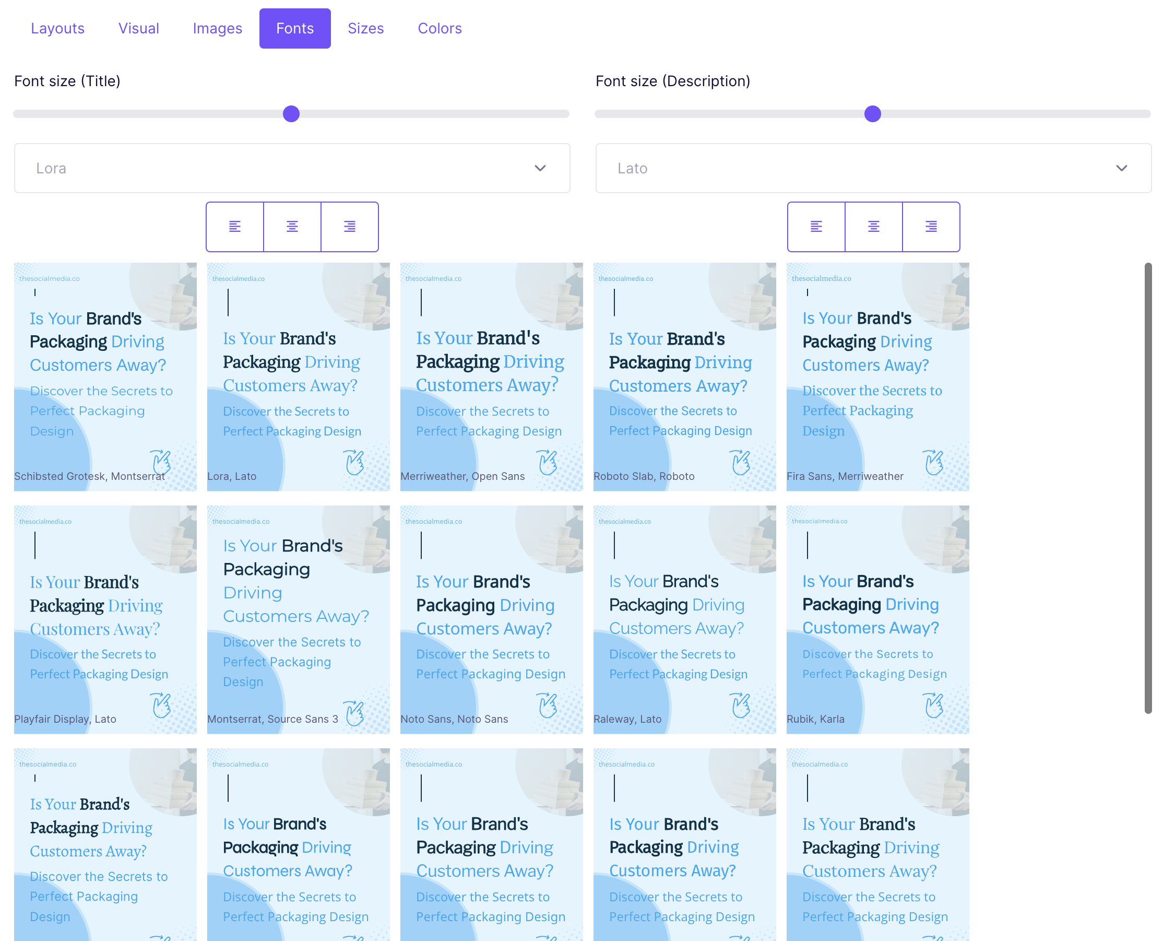
Task: Right-align the title text
Action: pyautogui.click(x=349, y=227)
